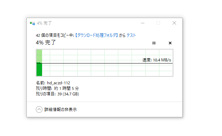Click the disabled maximize button
Screen dimensions: 222x136
coord(158,23)
